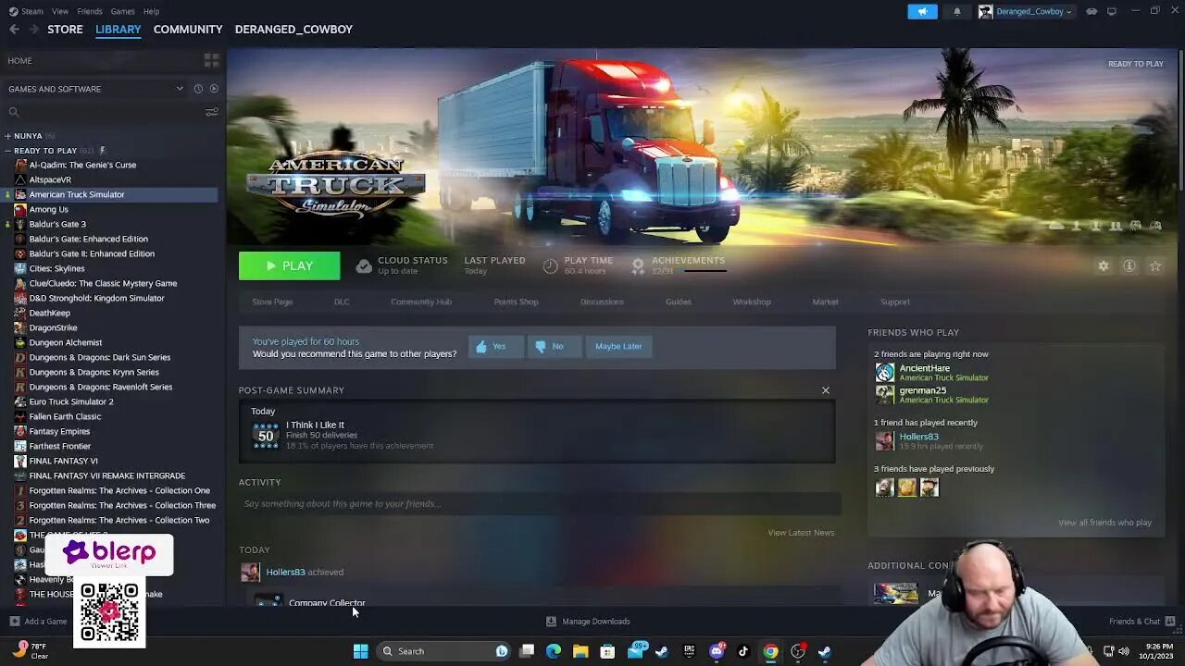Viewport: 1185px width, 666px height.
Task: Open friend AncientHare's entry
Action: click(x=932, y=373)
